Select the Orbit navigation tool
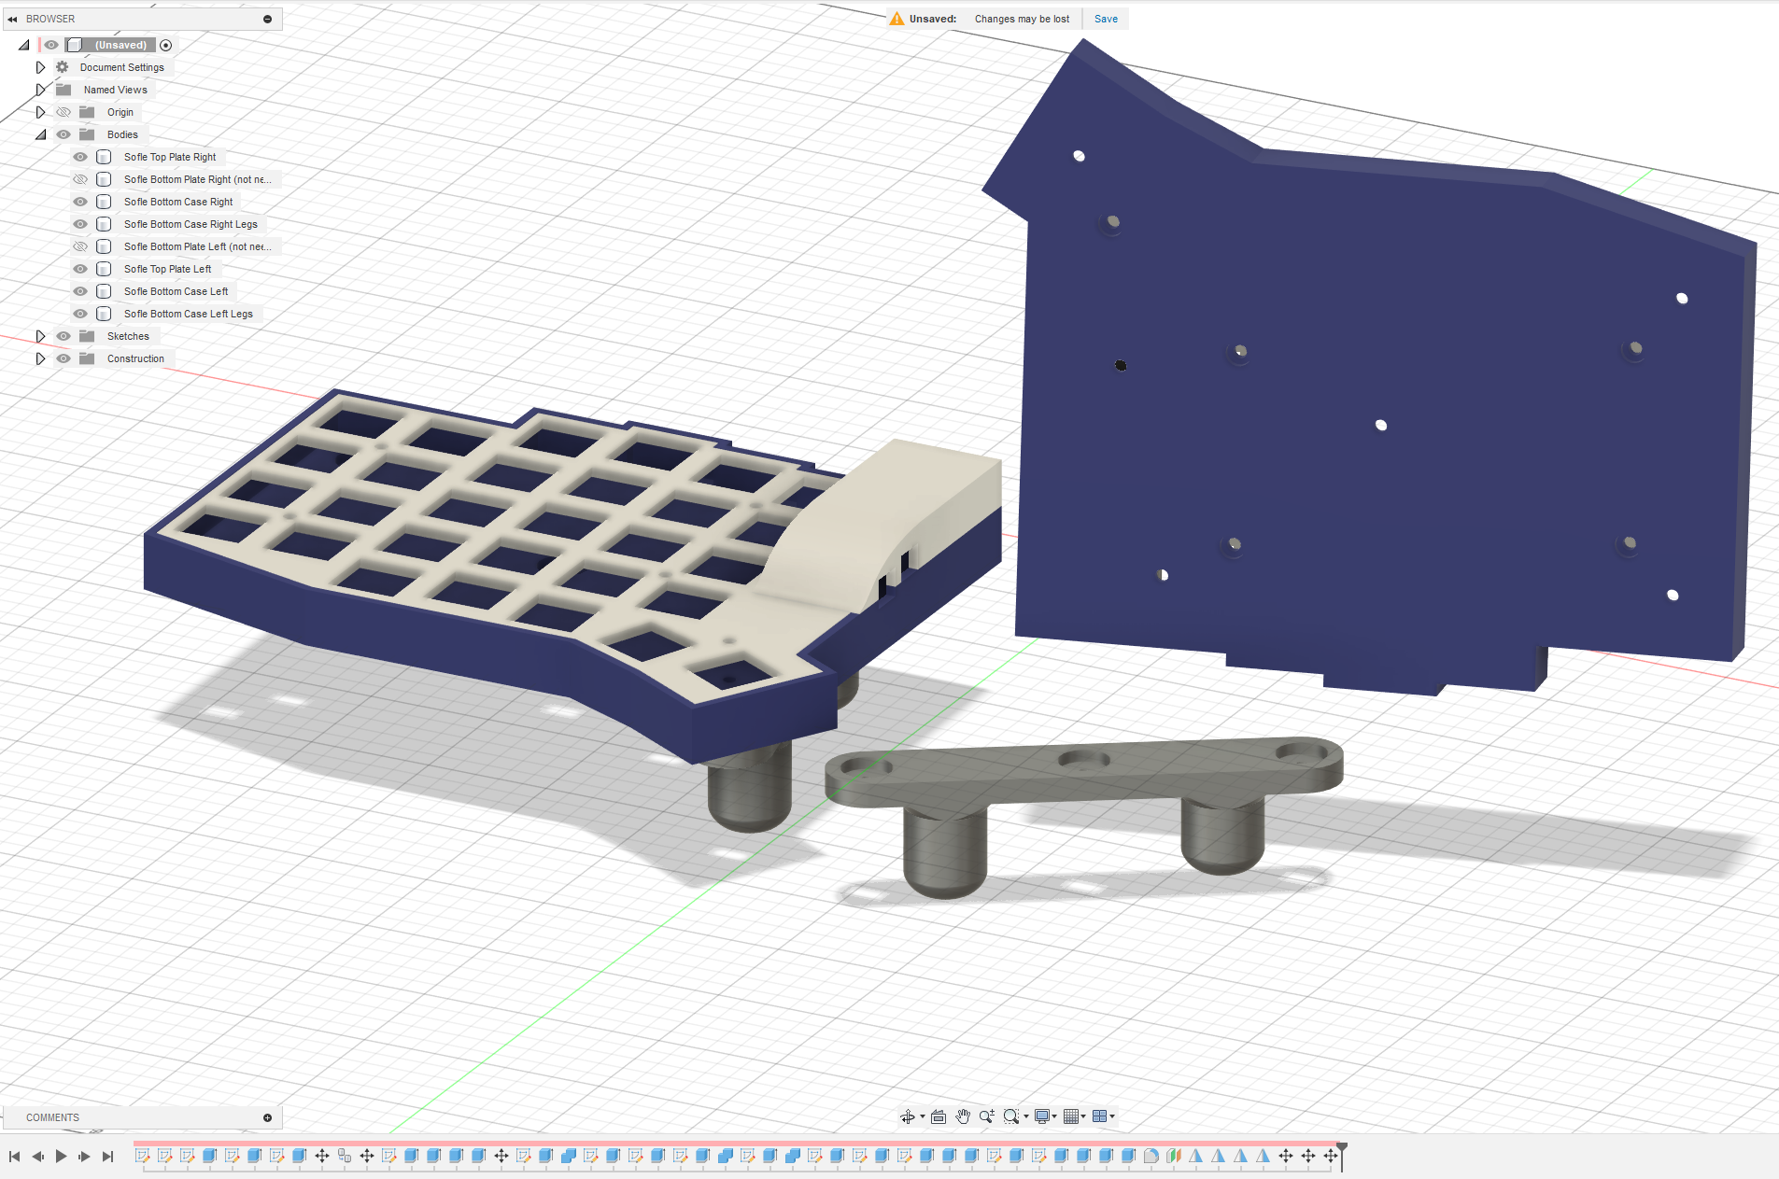The width and height of the screenshot is (1779, 1179). click(907, 1116)
